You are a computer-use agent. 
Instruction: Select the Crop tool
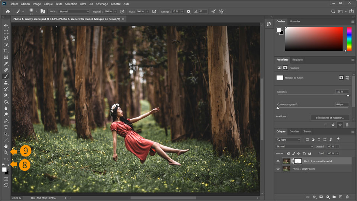6,51
